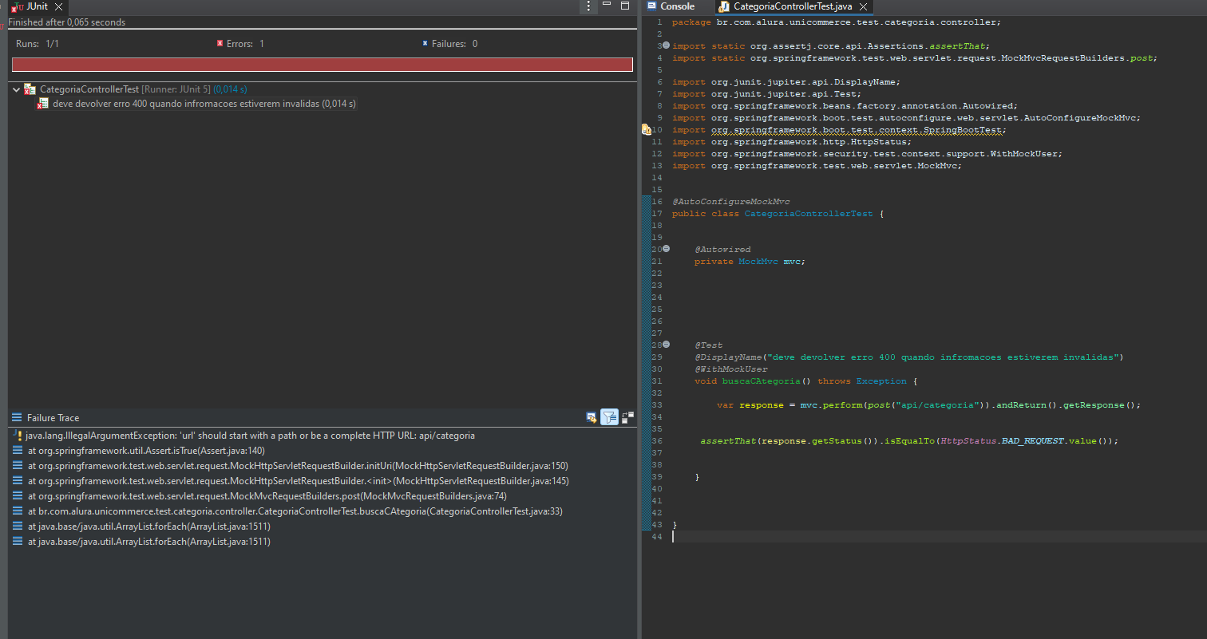Collapse the @Autowired field fold at line 20
The width and height of the screenshot is (1207, 639).
(x=666, y=249)
